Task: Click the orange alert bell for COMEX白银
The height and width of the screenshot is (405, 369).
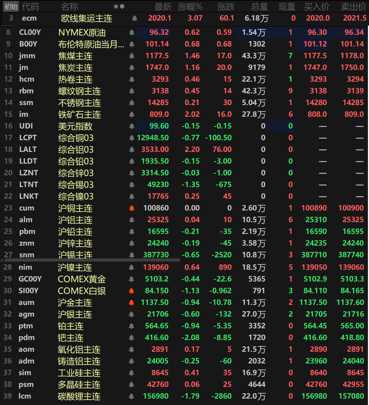Action: click(x=131, y=291)
